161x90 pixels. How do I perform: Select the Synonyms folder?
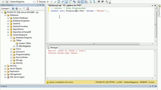tap(20, 52)
